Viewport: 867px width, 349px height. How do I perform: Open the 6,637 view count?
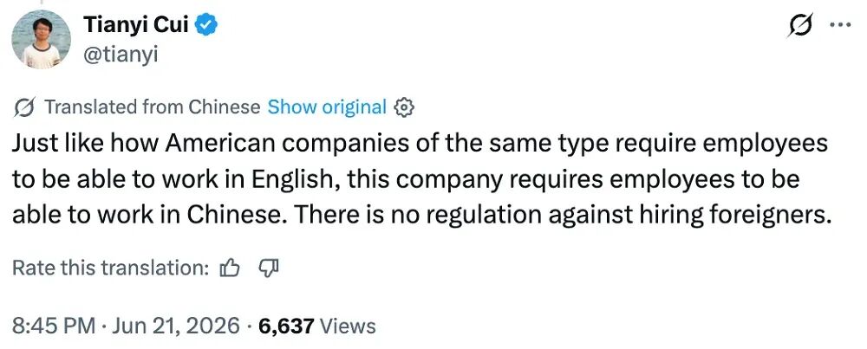[x=286, y=326]
